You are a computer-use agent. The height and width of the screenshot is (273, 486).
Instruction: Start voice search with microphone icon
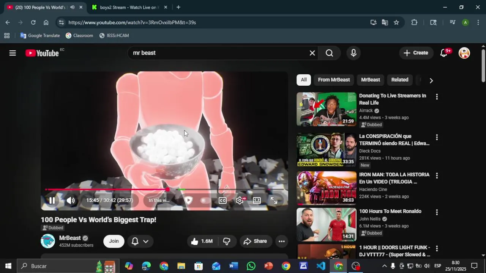(353, 53)
